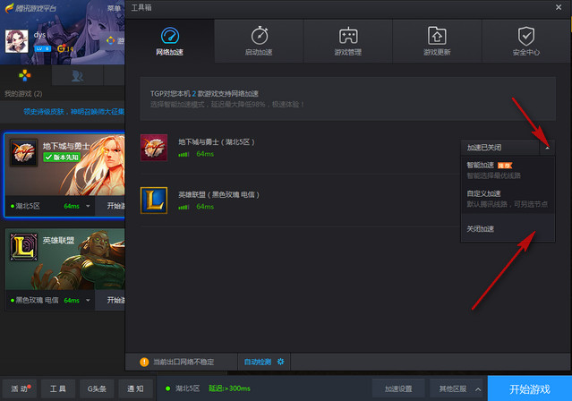Expand 黑色玫瑰 server dropdown on League card

coord(88,299)
